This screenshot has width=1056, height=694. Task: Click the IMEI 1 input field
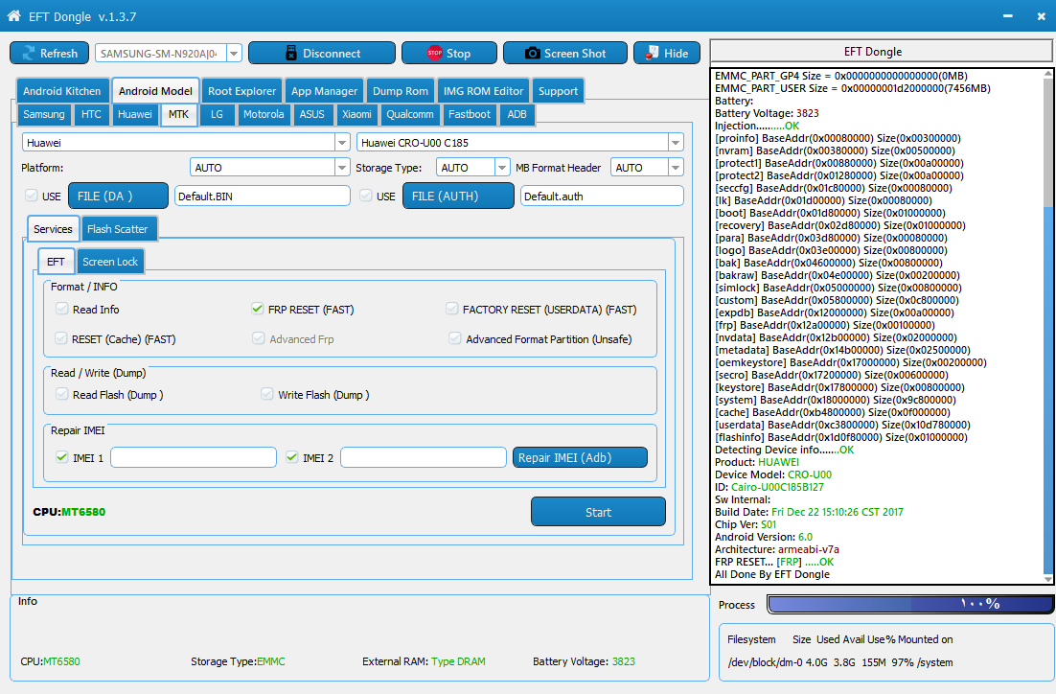194,457
